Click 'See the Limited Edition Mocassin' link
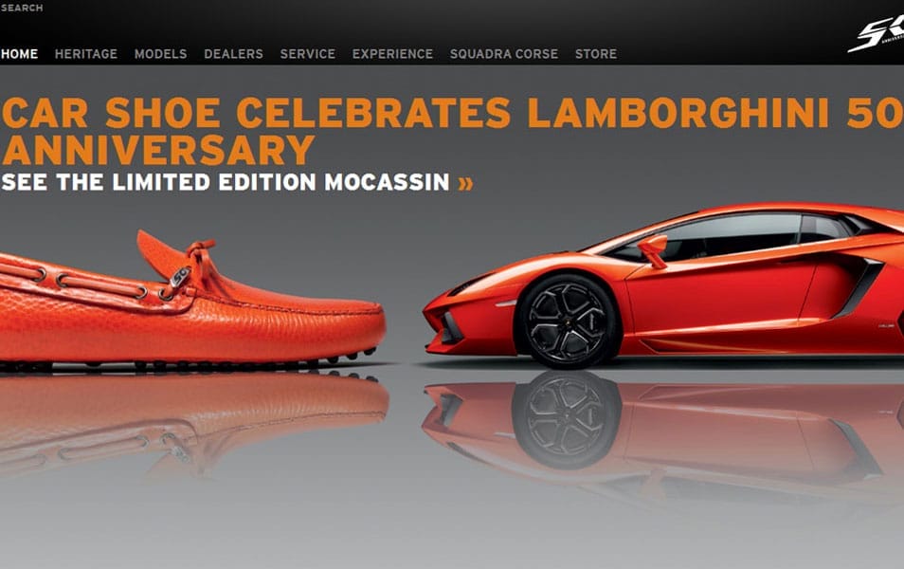The height and width of the screenshot is (569, 904). (226, 182)
